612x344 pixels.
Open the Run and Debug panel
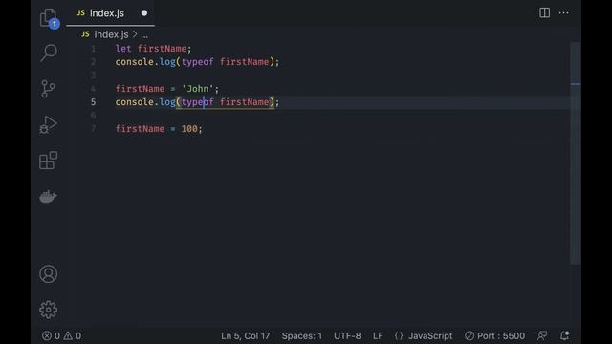[49, 125]
